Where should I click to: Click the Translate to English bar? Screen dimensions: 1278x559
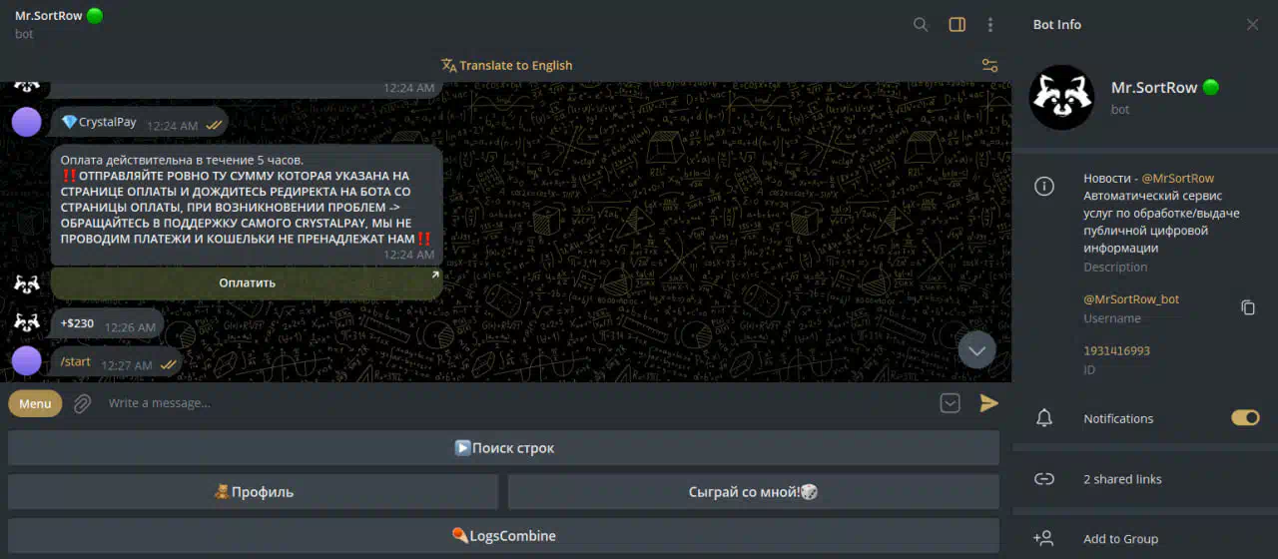pos(507,66)
